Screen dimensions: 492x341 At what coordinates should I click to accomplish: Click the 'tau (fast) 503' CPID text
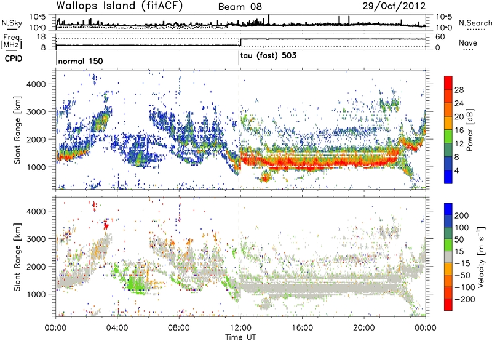[268, 56]
